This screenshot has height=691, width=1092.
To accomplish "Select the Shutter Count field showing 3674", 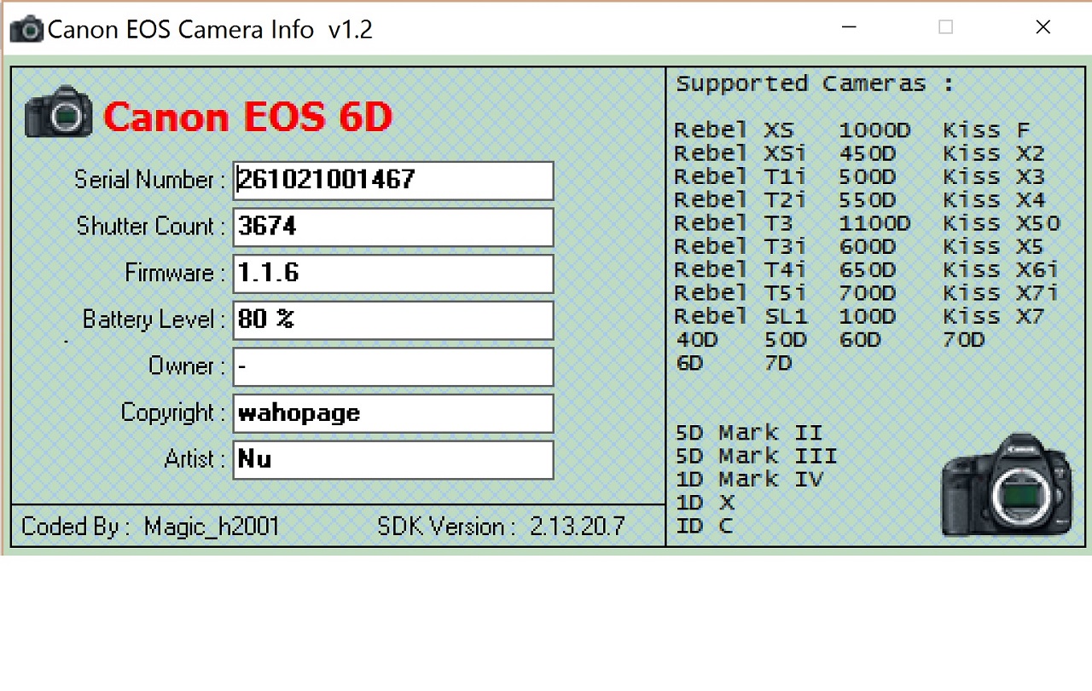I will [x=393, y=227].
